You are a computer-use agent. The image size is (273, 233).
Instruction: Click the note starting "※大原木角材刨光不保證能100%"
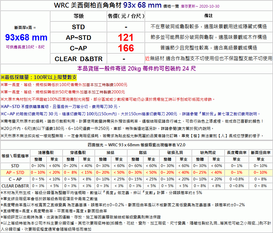pyautogui.click(x=108, y=99)
